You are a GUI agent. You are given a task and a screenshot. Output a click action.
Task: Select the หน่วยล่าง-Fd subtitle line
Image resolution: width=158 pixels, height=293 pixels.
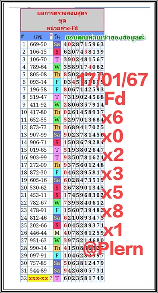pyautogui.click(x=62, y=28)
